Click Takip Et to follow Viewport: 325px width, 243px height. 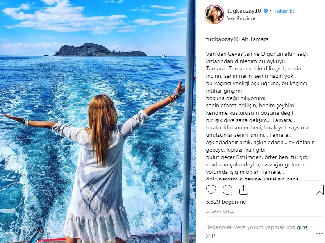tap(284, 11)
